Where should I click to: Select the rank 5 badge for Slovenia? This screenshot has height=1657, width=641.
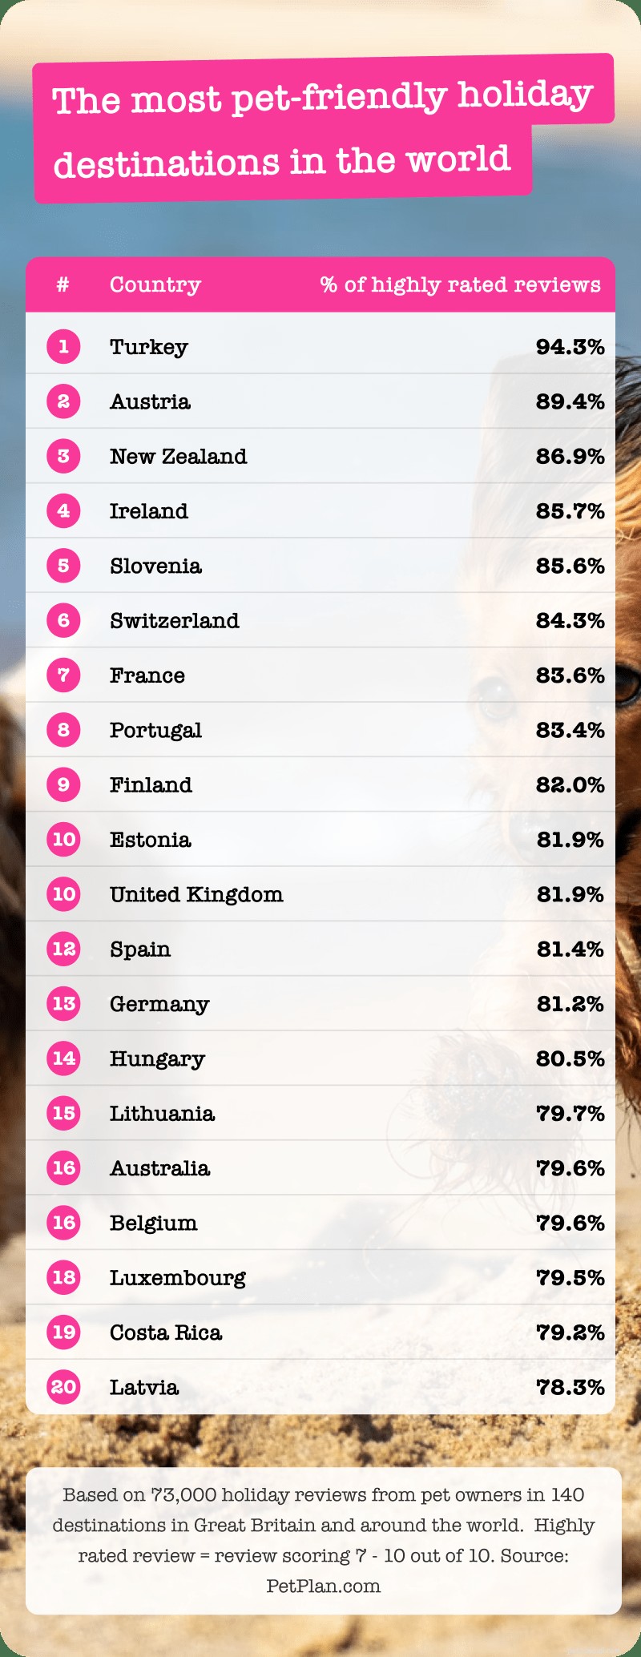(63, 566)
